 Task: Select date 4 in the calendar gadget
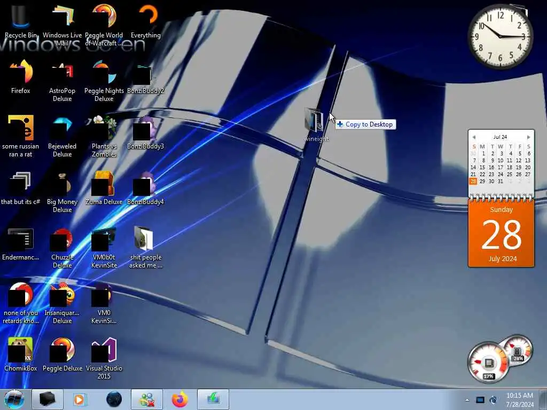(510, 153)
